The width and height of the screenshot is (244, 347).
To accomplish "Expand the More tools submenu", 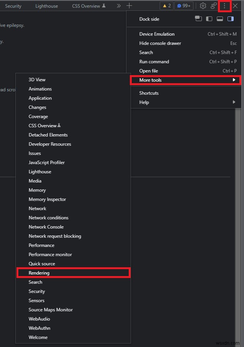I will click(185, 80).
